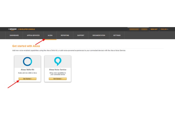The image size is (175, 124).
Task: Click the Amazon logo in header
Action: pos(12,29)
